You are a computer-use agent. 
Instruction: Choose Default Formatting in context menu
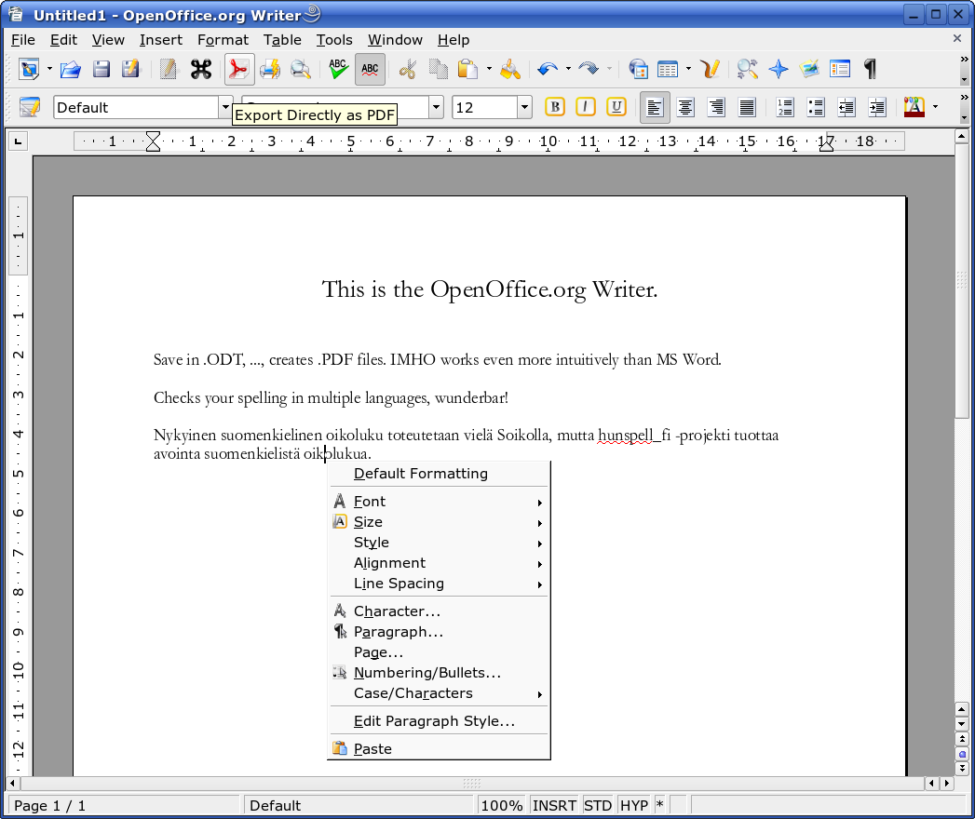point(439,474)
